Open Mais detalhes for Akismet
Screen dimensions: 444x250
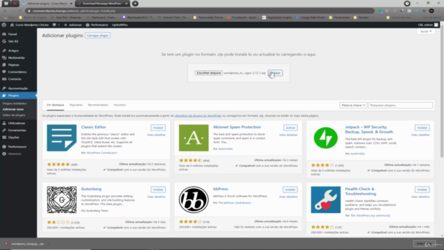(289, 135)
